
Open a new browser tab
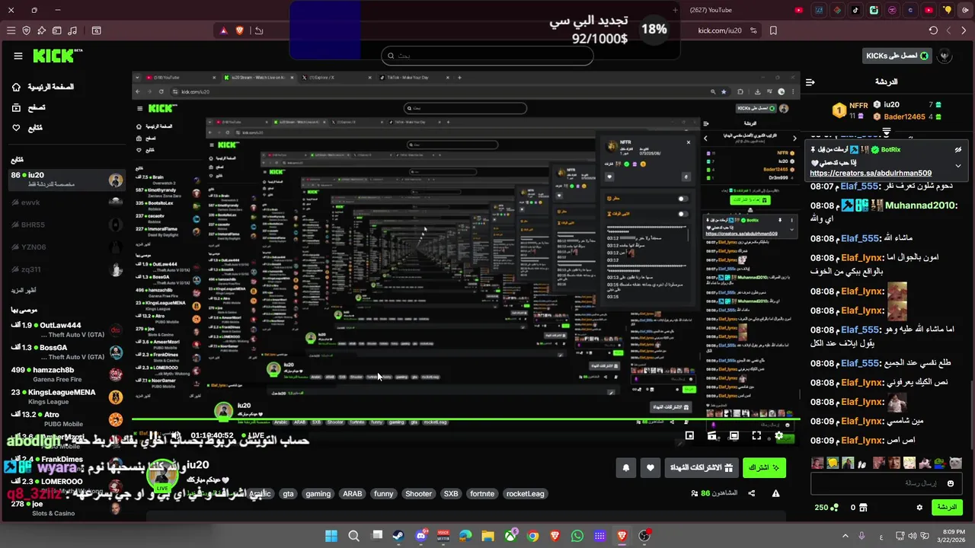pos(675,10)
